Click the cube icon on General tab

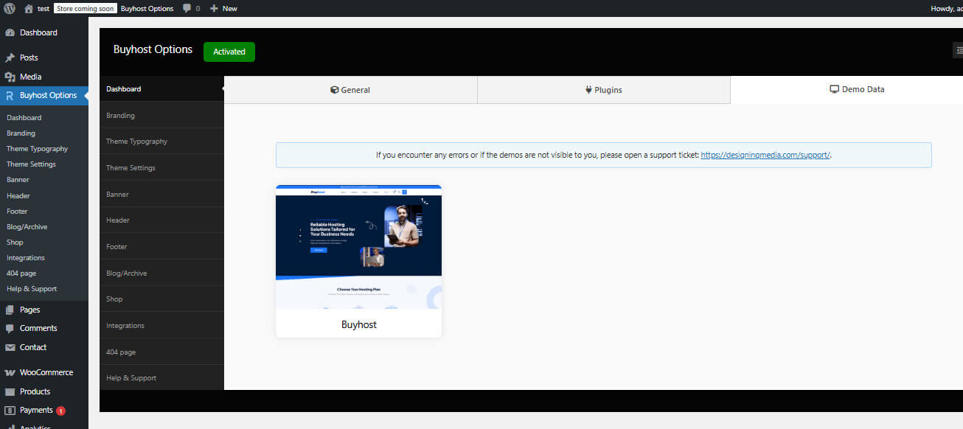[335, 90]
